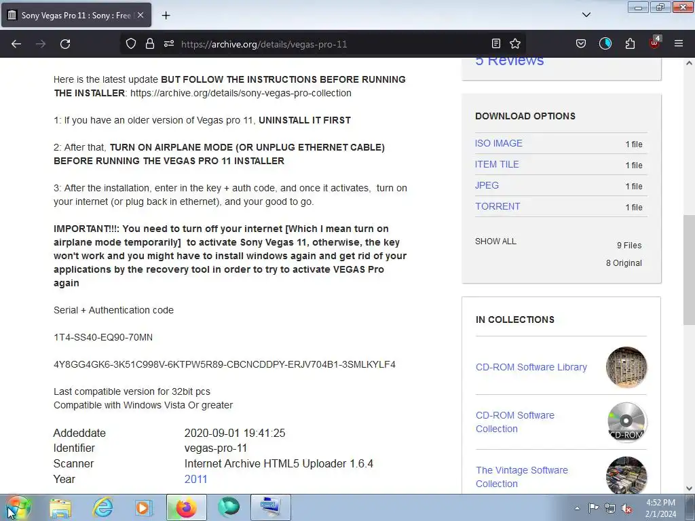Toggle reader view icon
695x521 pixels.
pyautogui.click(x=496, y=43)
